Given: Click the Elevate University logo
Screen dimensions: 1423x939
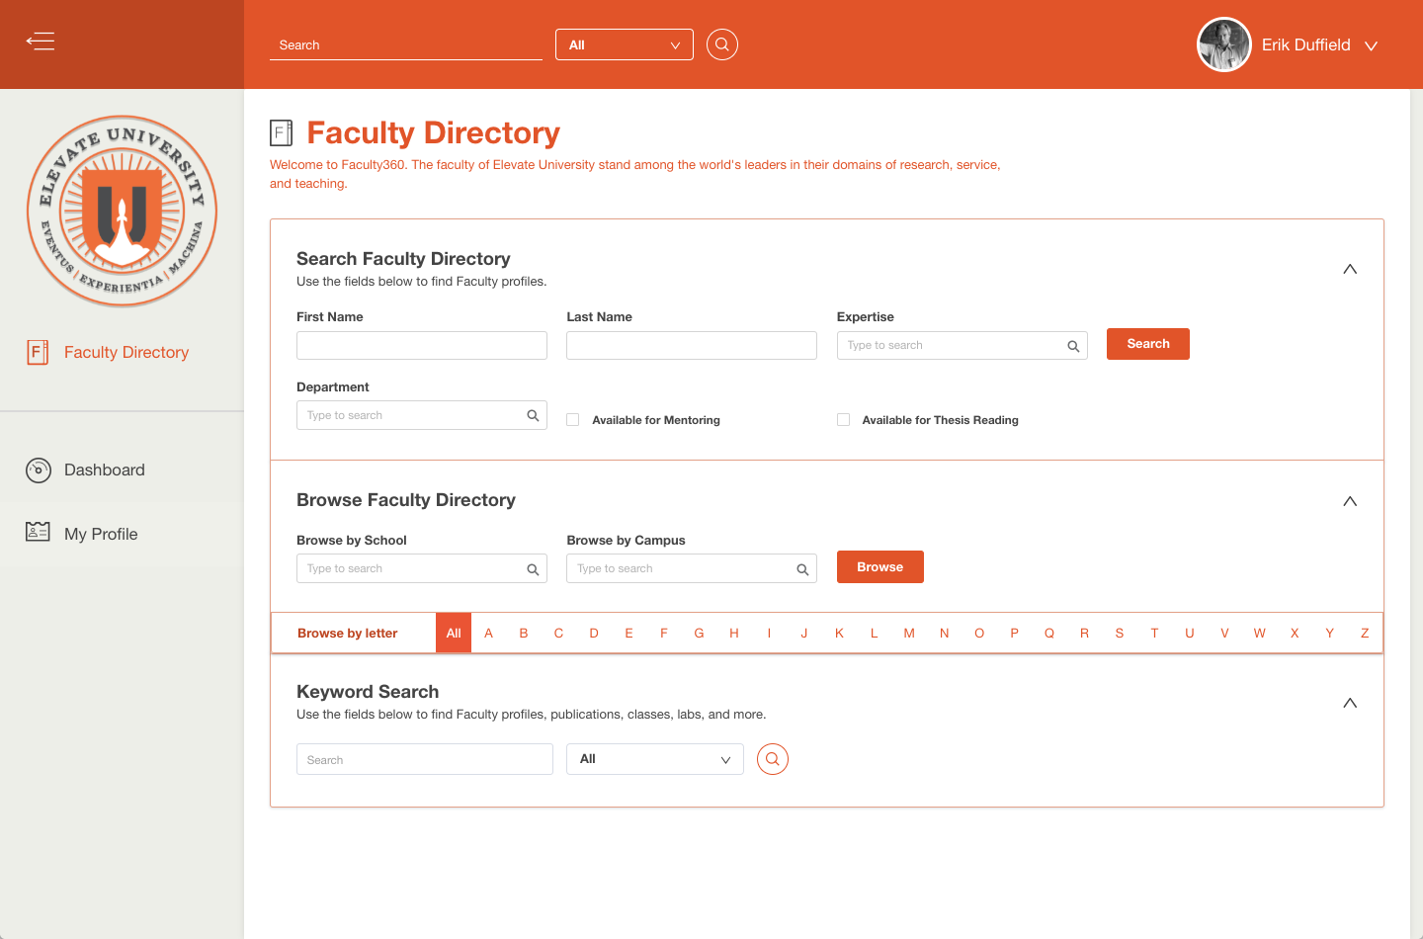Looking at the screenshot, I should point(122,212).
